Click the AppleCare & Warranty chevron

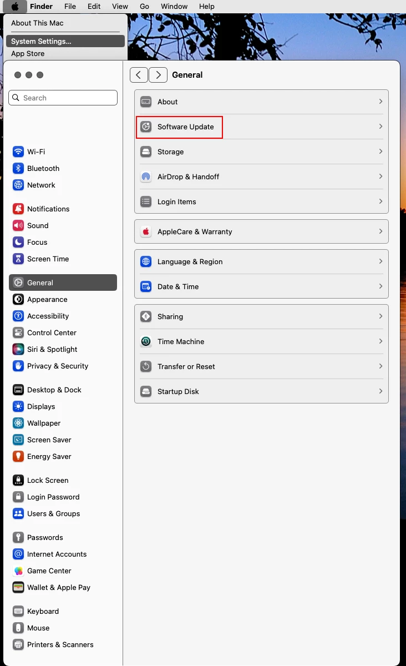[380, 231]
